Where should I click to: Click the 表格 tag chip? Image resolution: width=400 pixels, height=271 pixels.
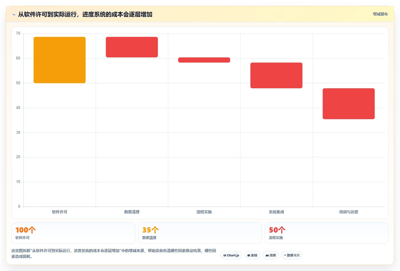(x=252, y=255)
